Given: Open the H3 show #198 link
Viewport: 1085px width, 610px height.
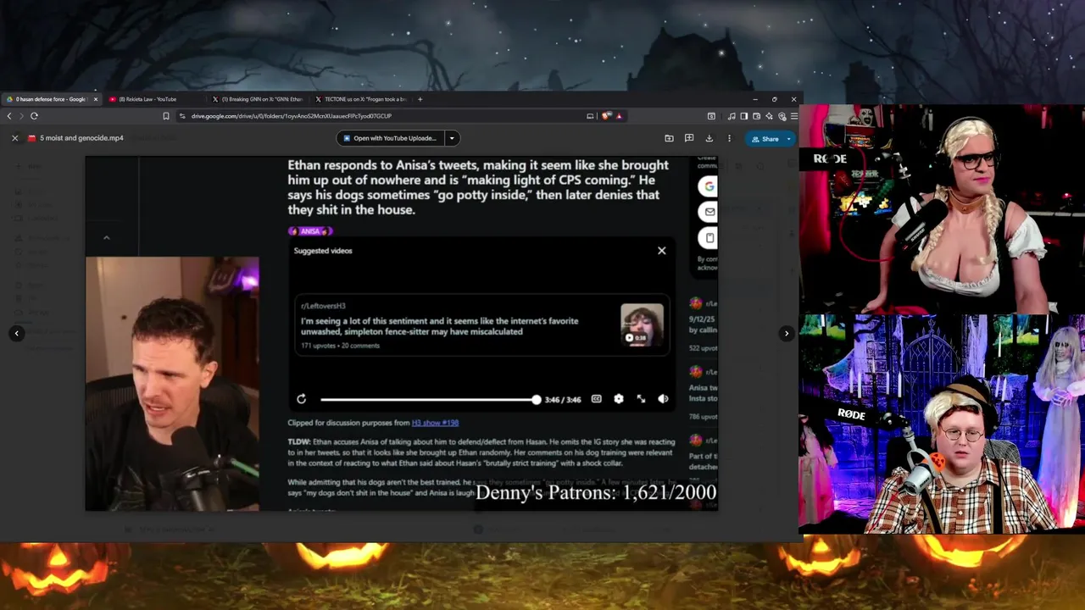Looking at the screenshot, I should click(435, 423).
